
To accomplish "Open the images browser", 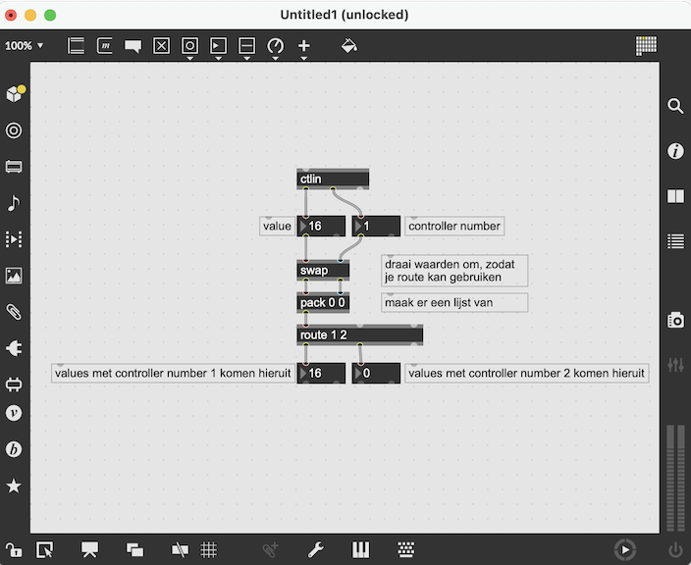I will click(x=14, y=276).
